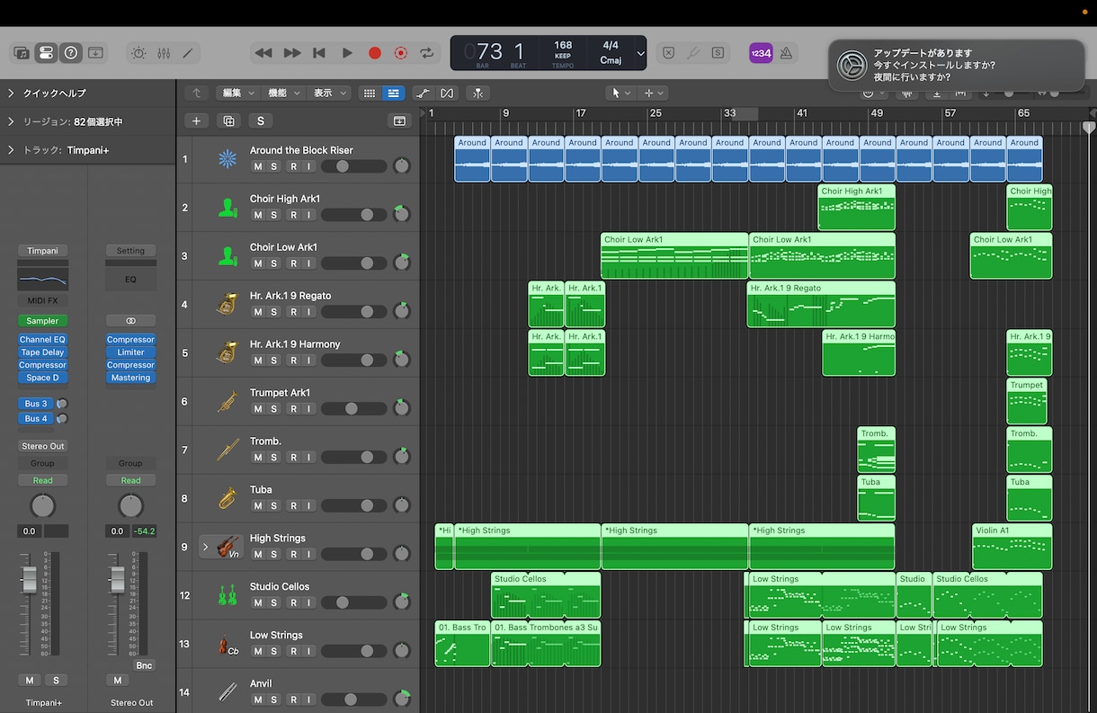This screenshot has width=1097, height=713.
Task: Enable input monitoring on Tromb. track
Action: pyautogui.click(x=308, y=458)
